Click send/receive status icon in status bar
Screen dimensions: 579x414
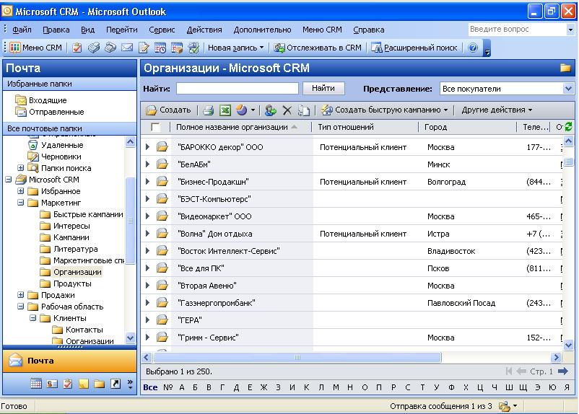(x=505, y=406)
